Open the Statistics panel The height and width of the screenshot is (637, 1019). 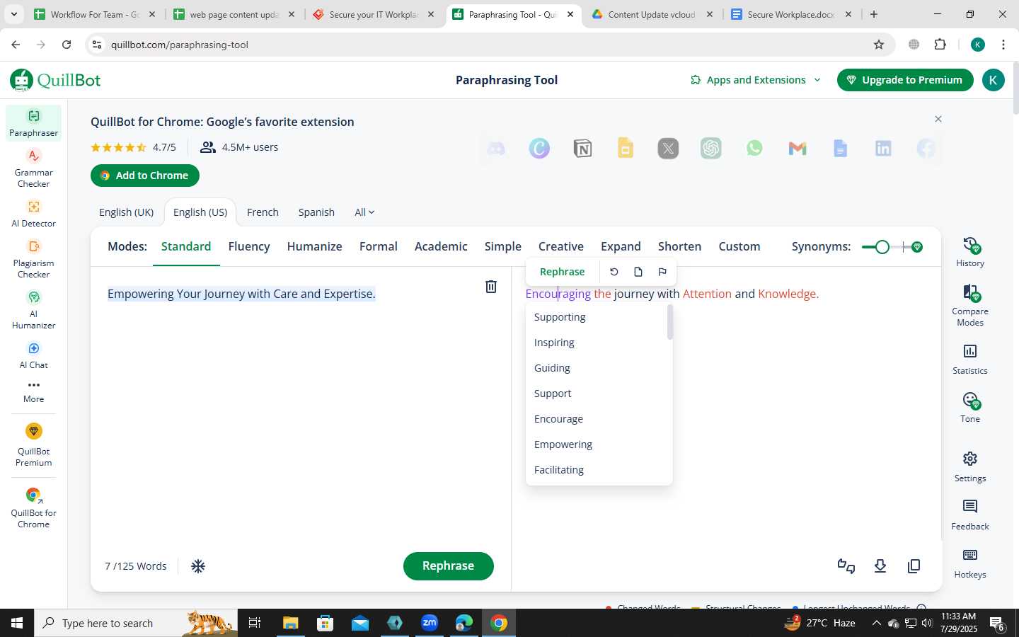click(970, 360)
